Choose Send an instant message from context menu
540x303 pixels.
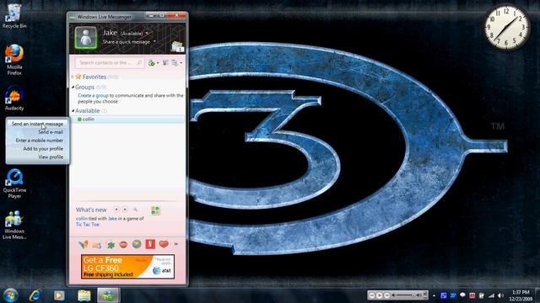(x=37, y=124)
